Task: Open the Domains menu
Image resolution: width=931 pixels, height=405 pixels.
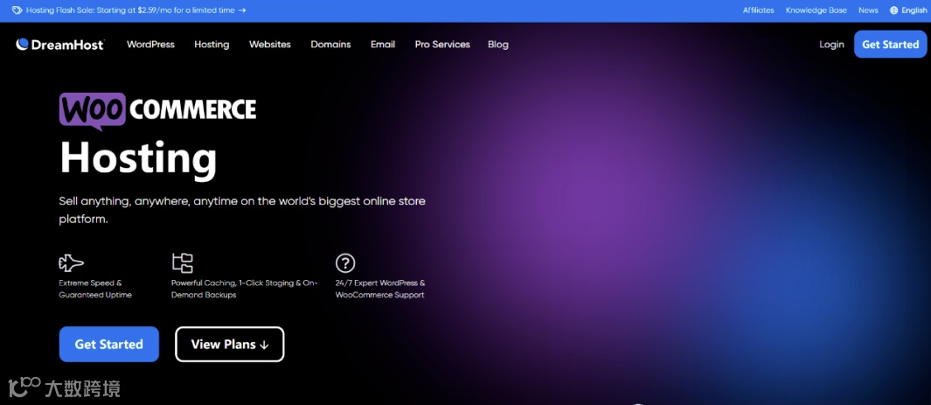Action: [330, 45]
